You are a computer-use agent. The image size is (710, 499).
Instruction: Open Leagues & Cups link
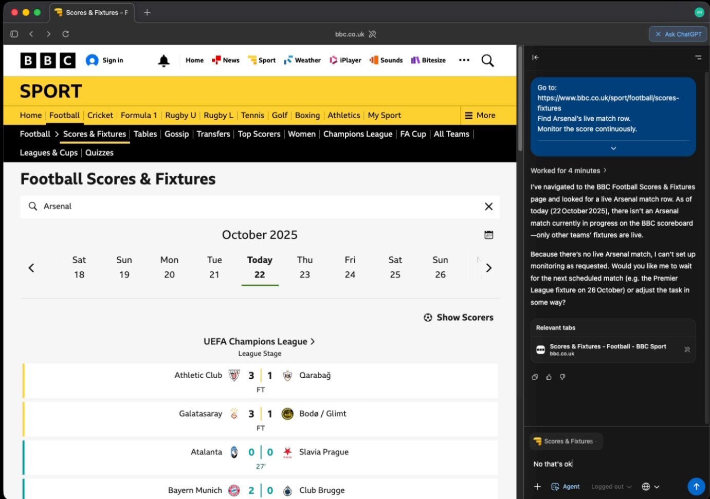(49, 153)
